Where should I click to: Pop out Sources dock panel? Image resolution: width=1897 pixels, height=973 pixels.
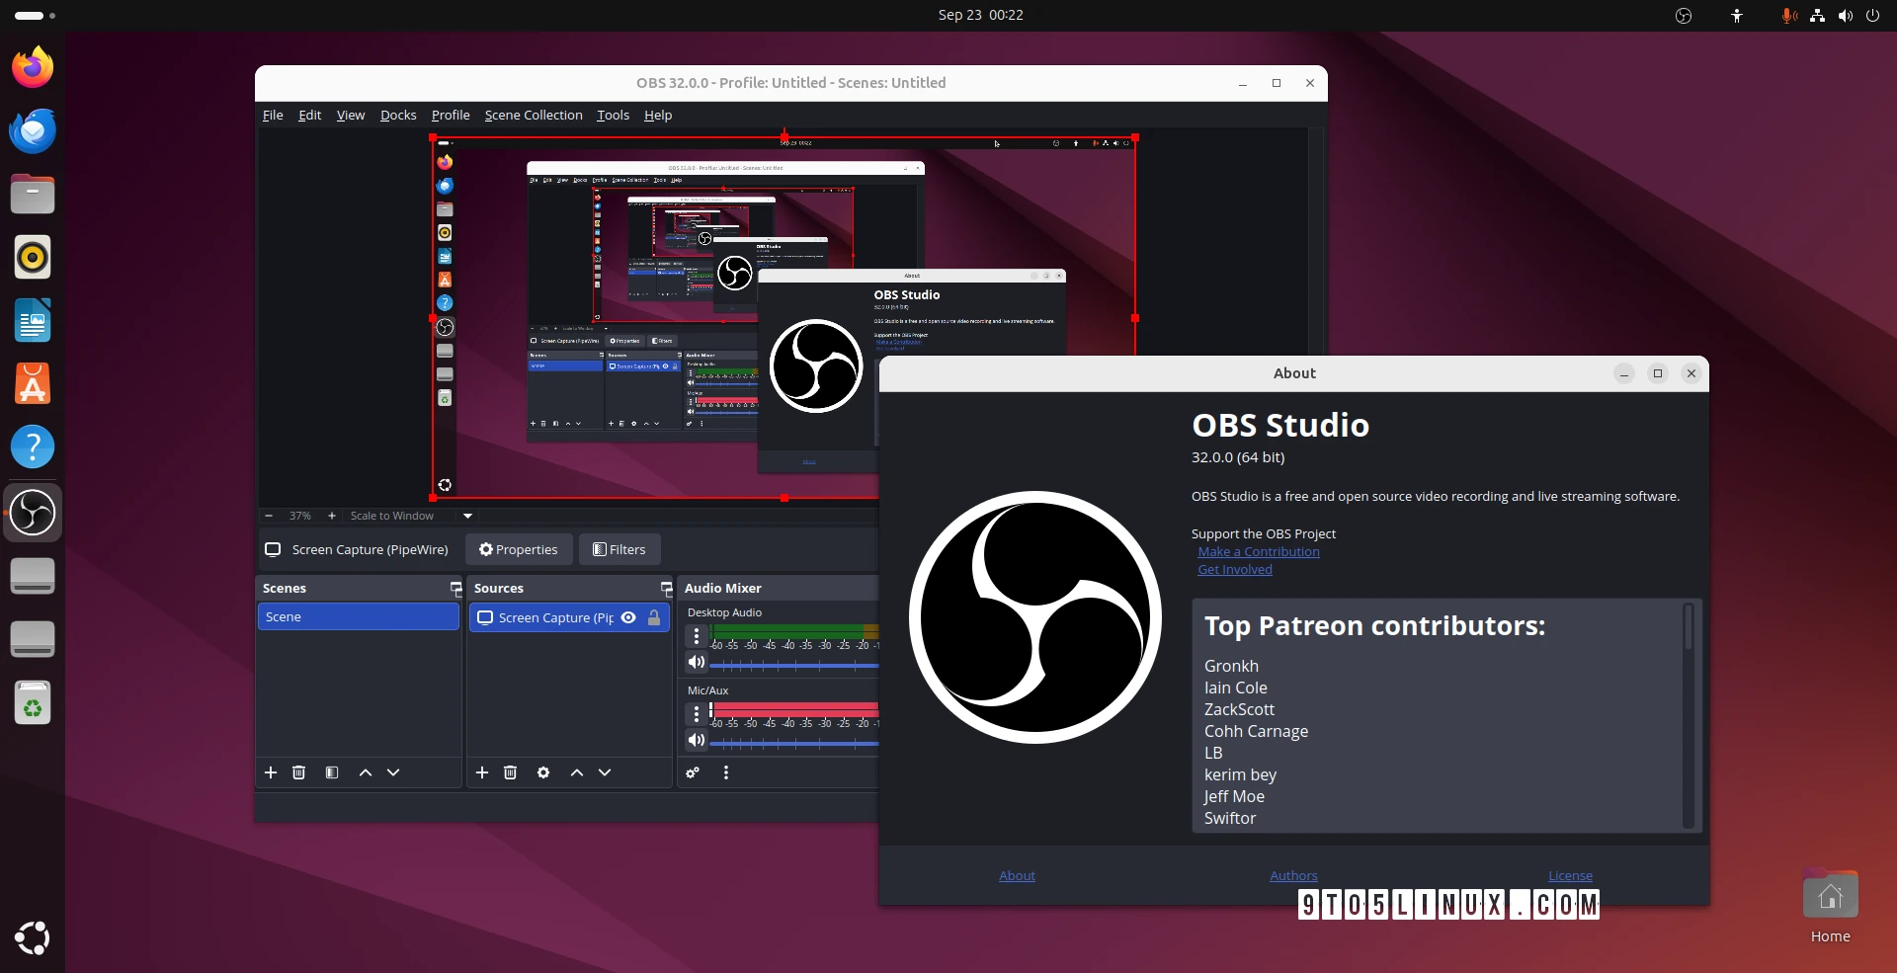click(667, 588)
